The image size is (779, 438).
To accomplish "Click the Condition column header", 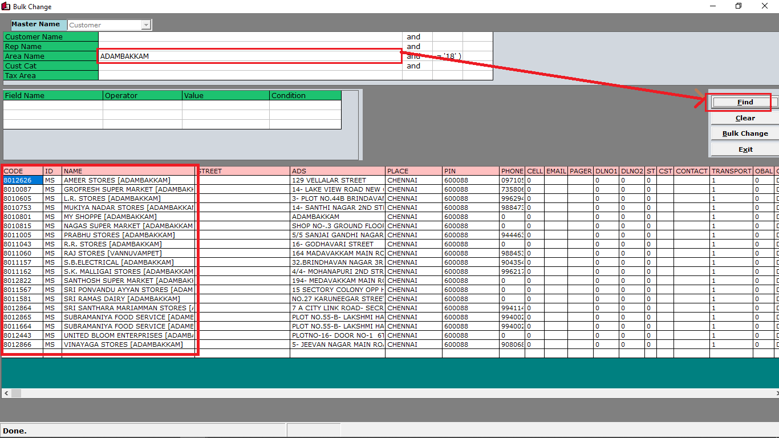I will pos(305,96).
